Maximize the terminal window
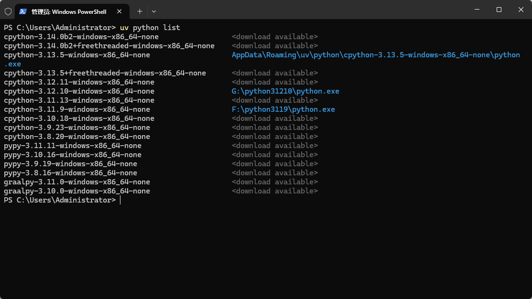Viewport: 532px width, 299px height. point(499,10)
